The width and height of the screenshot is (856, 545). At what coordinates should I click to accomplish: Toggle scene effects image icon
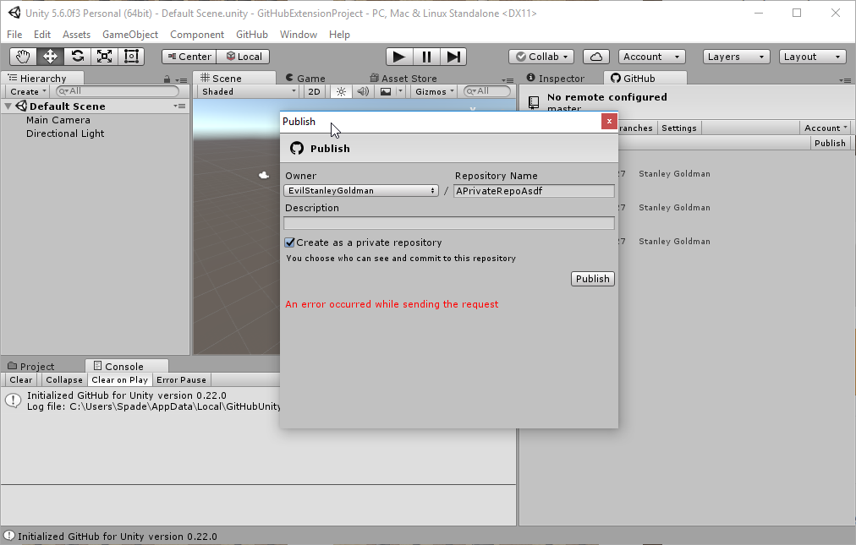pyautogui.click(x=386, y=91)
